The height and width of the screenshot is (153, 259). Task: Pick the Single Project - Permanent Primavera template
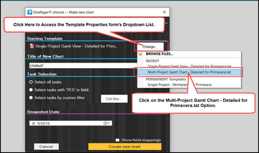179,85
